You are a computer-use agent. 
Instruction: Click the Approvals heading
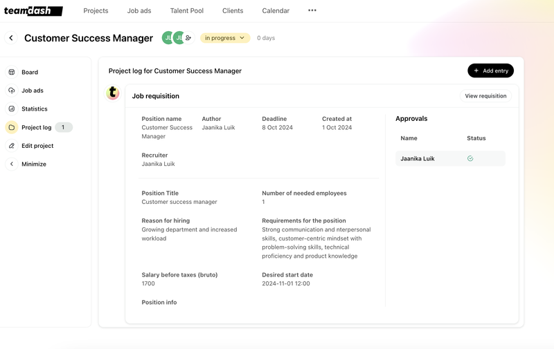coord(411,118)
